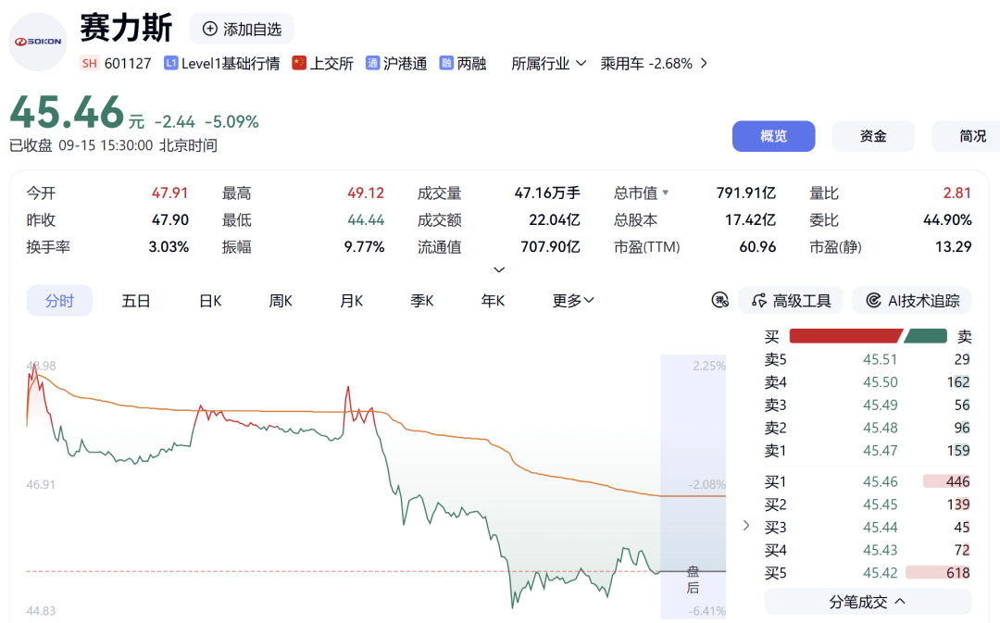
Task: Select the 分时 chart tab
Action: [x=59, y=300]
